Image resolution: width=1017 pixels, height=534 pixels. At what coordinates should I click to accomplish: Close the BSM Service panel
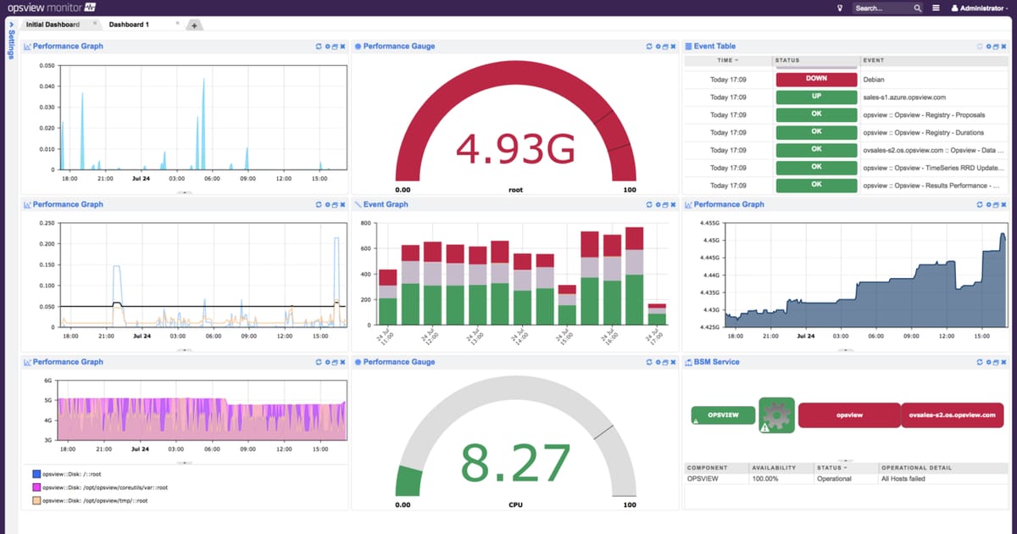pos(1003,362)
